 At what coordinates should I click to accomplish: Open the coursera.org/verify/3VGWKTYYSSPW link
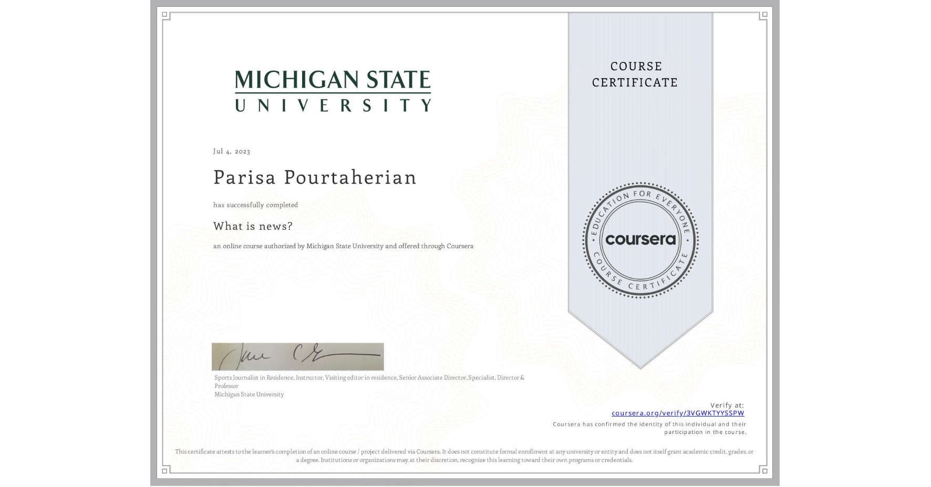[x=678, y=413]
